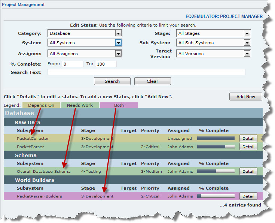Screen dimensions: 275x223
Task: Click the Depends On legend swatch
Action: [x=41, y=105]
